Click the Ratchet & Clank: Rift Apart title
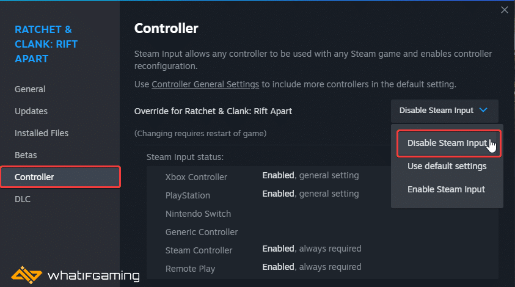 [x=46, y=44]
